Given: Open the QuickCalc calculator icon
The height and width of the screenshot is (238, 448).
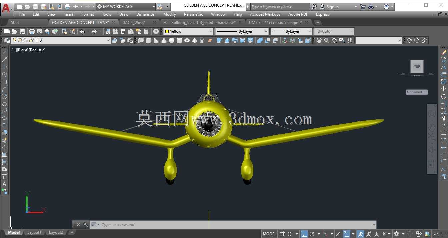Looking at the screenshot, I should click(146, 31).
